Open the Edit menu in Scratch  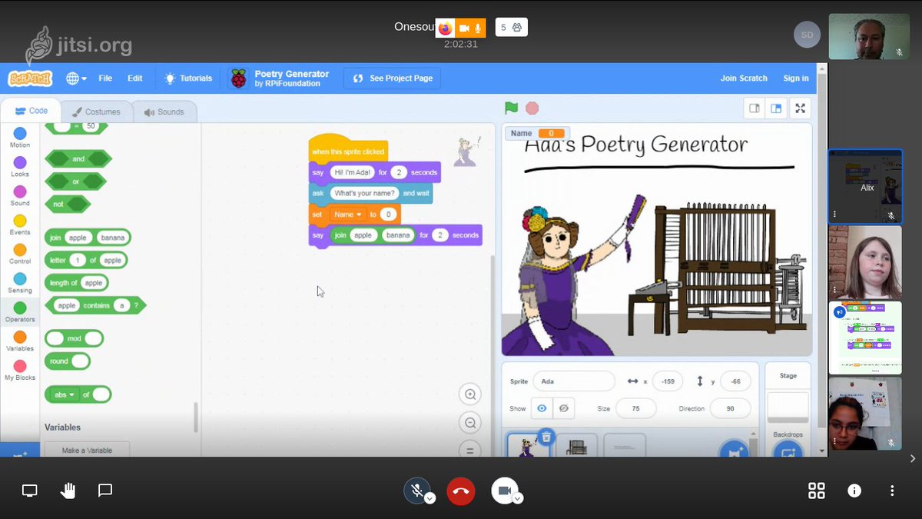pos(135,78)
